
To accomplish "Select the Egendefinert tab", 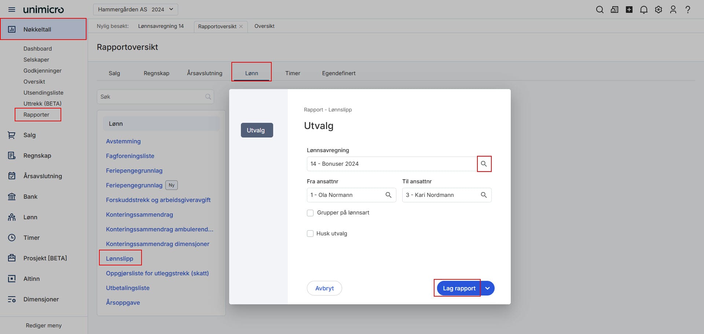I will point(339,73).
